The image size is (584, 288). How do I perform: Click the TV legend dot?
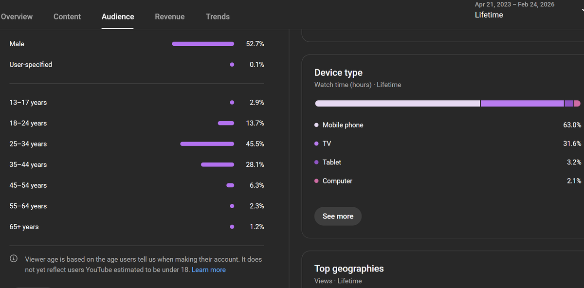coord(317,144)
